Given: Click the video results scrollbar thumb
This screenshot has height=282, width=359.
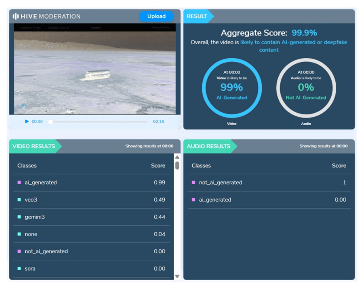Looking at the screenshot, I should (177, 165).
